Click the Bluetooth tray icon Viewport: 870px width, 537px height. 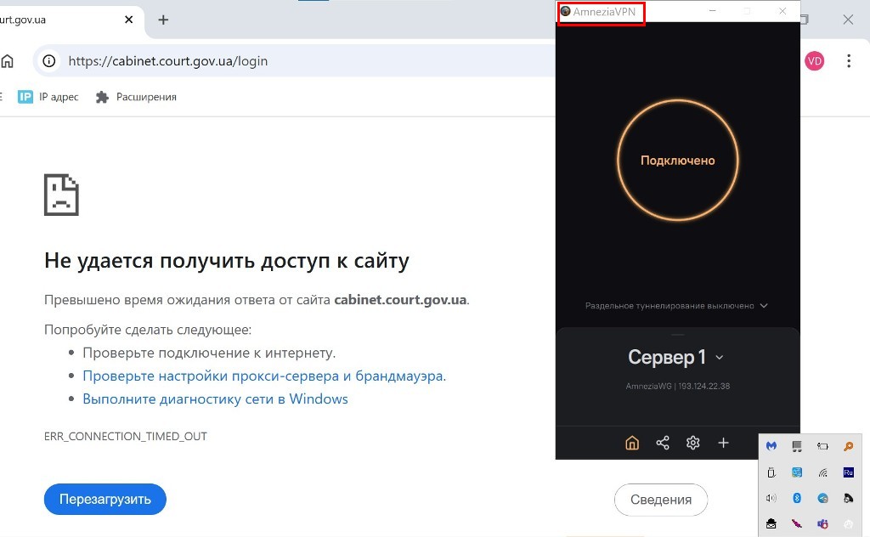797,498
